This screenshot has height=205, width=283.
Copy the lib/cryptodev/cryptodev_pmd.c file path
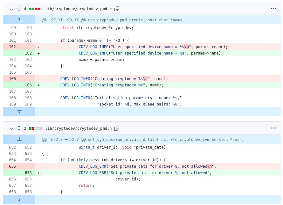(116, 9)
